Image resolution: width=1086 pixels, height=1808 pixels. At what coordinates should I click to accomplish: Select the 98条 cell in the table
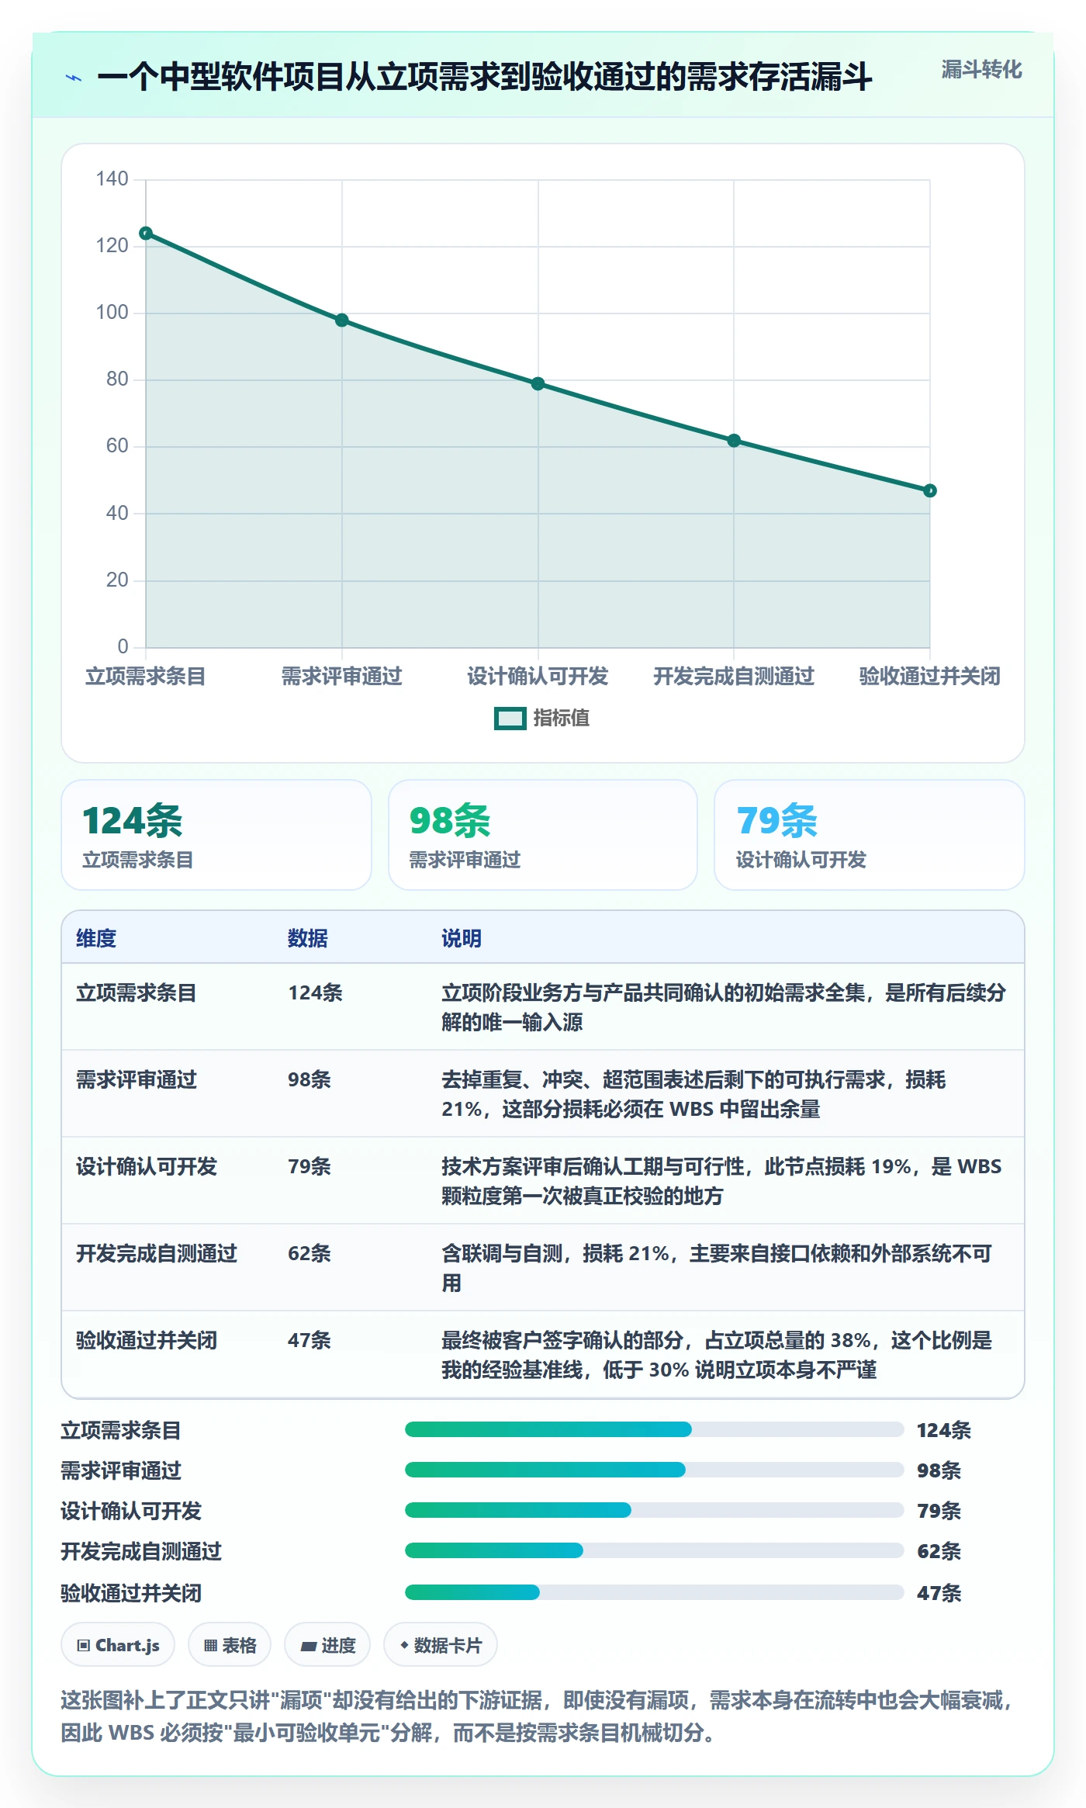[x=310, y=1079]
